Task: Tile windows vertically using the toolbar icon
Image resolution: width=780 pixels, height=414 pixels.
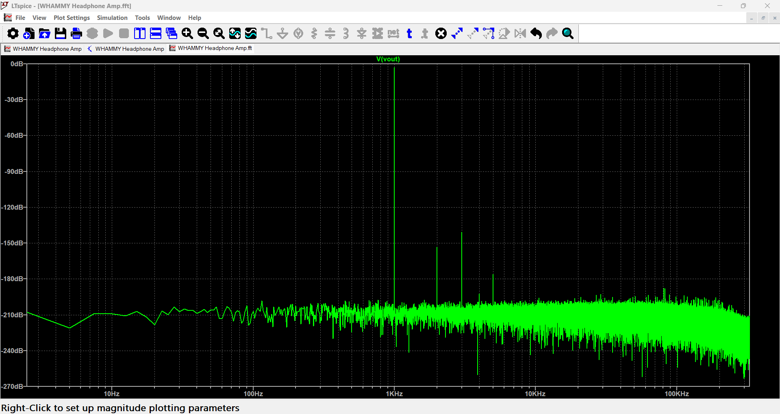Action: pyautogui.click(x=140, y=33)
